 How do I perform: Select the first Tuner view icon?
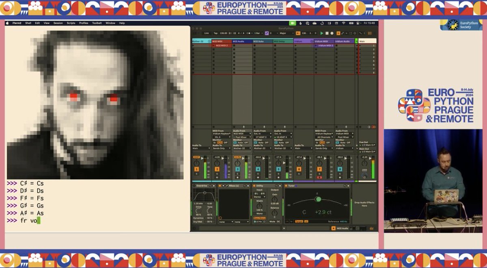(287, 221)
